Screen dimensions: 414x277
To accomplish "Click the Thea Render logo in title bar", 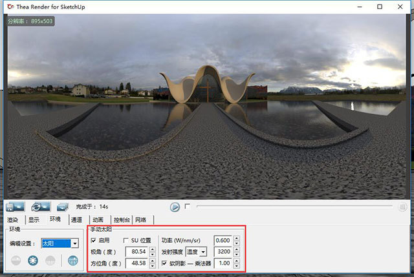I will [10, 6].
